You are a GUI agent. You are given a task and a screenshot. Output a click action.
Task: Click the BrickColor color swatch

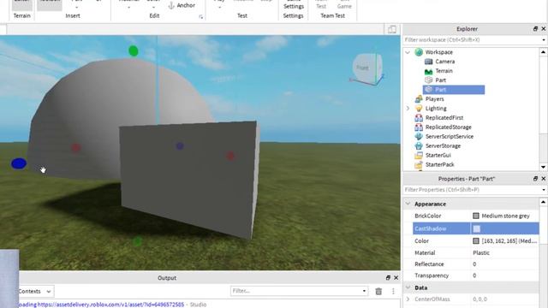tap(476, 216)
